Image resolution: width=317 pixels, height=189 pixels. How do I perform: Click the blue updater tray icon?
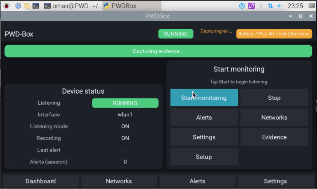(242, 6)
